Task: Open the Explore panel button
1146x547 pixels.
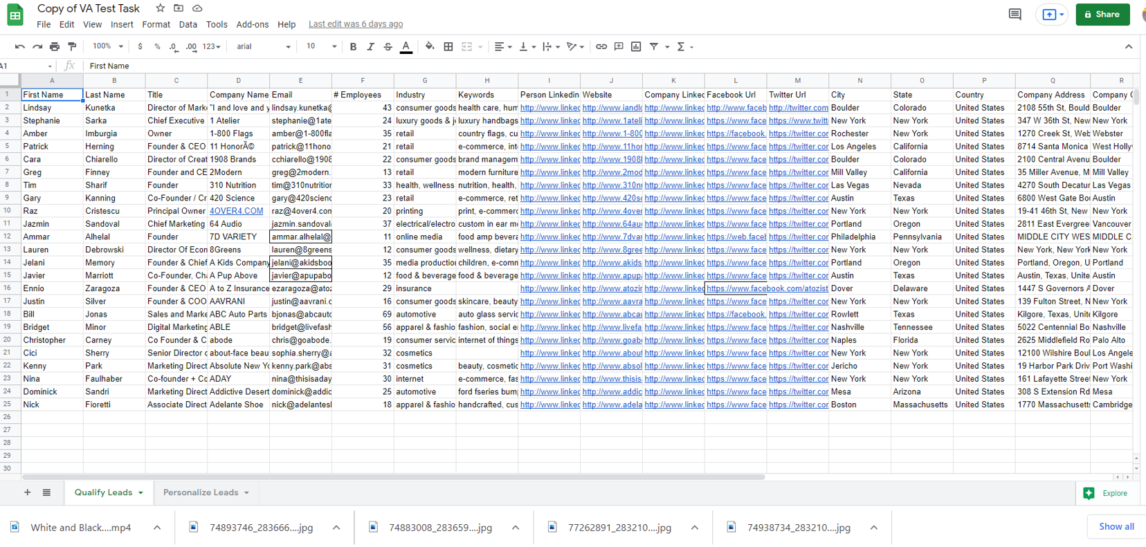Action: (x=1106, y=493)
